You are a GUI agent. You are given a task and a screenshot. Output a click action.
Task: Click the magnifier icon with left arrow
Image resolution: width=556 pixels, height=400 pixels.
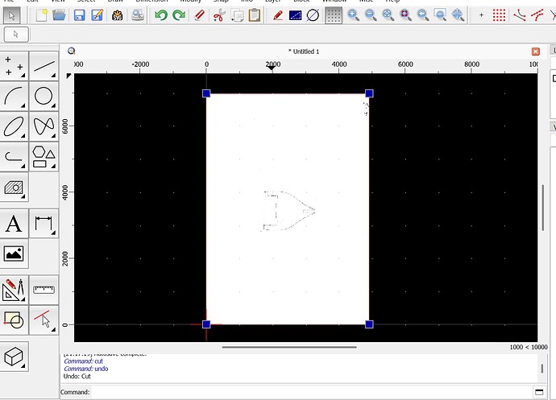(423, 15)
